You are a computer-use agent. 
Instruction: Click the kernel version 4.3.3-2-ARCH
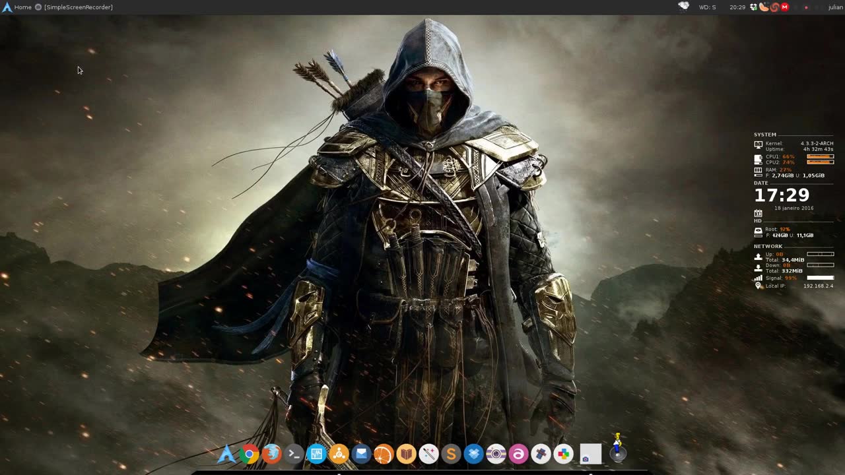(x=817, y=143)
